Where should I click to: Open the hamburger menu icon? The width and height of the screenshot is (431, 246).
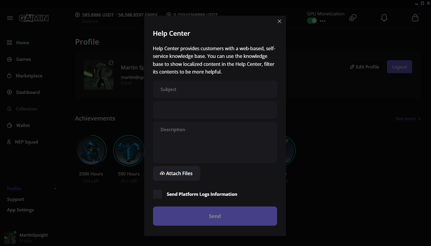point(10,18)
